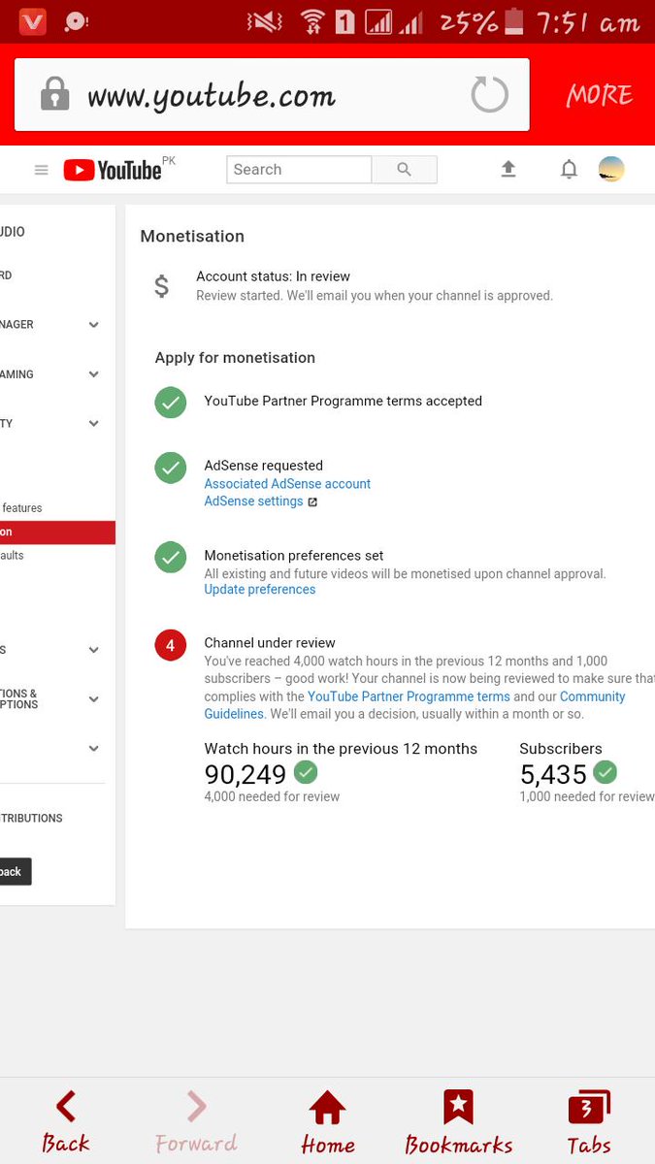Reload page with browser refresh icon
655x1164 pixels.
pyautogui.click(x=489, y=95)
